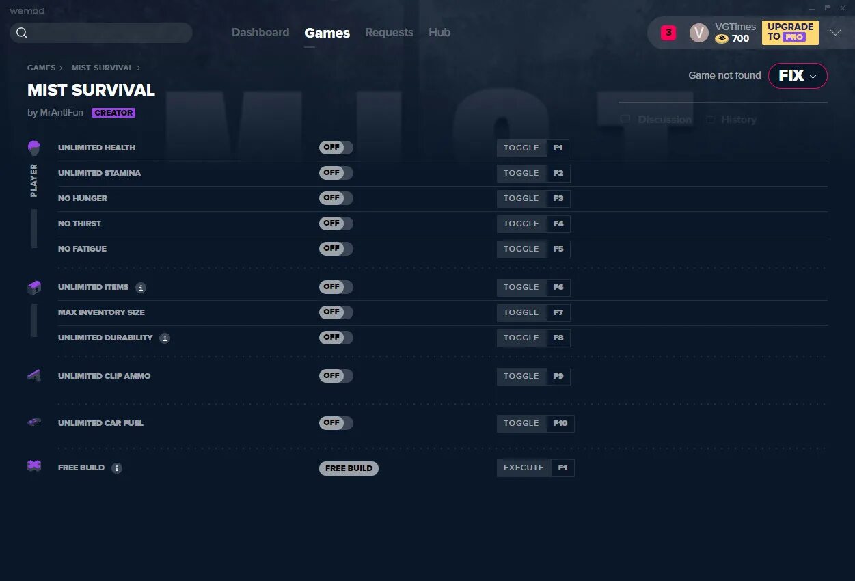Image resolution: width=855 pixels, height=581 pixels.
Task: Click the search magnifier icon
Action: pyautogui.click(x=22, y=33)
